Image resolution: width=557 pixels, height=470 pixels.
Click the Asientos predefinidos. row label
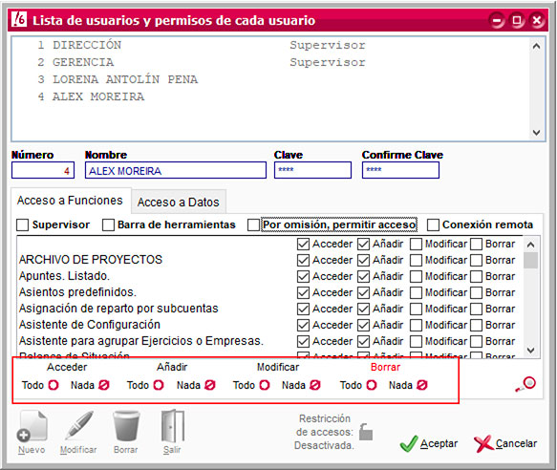coord(77,292)
